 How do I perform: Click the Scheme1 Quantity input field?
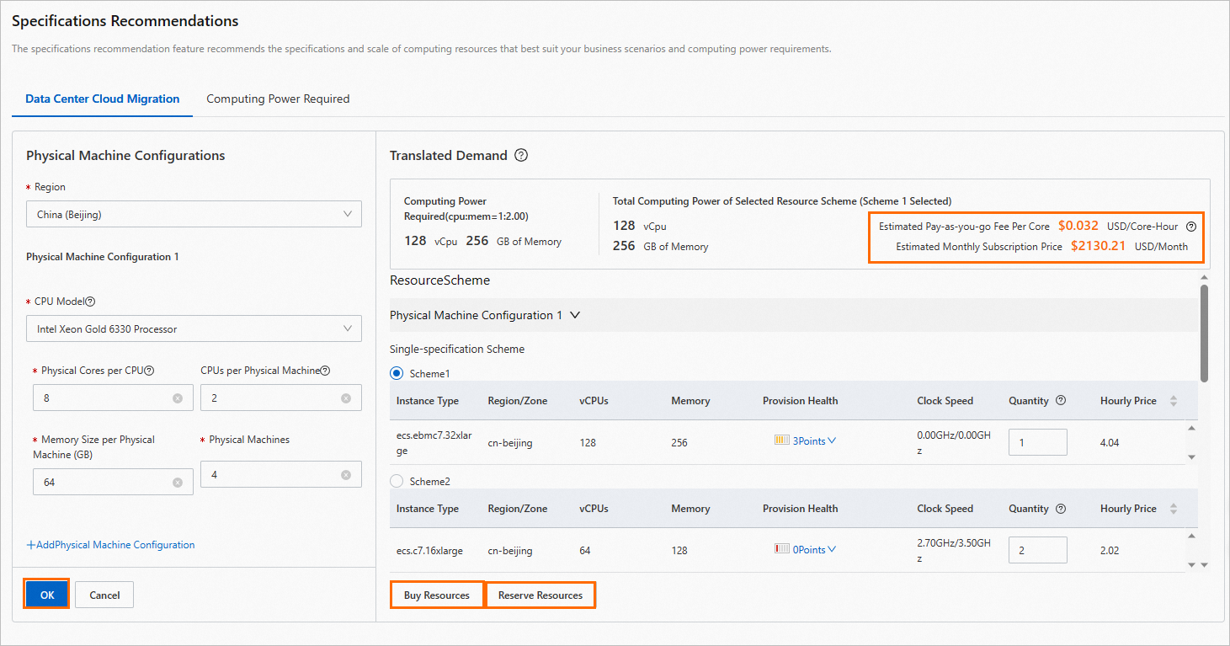pos(1037,442)
